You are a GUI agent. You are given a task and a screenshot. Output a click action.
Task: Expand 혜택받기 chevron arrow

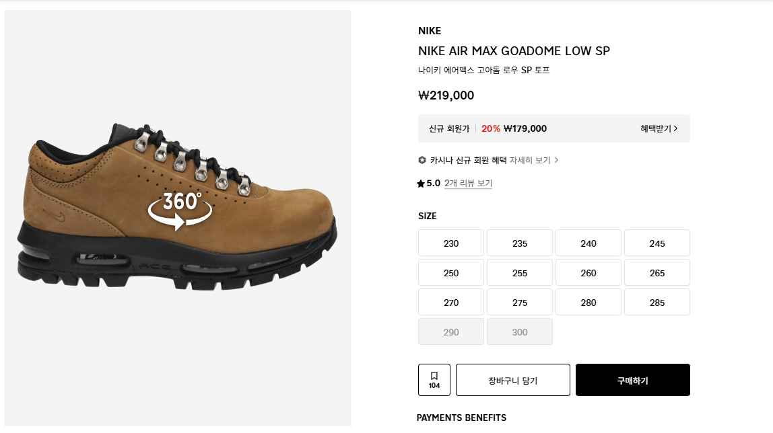coord(675,128)
